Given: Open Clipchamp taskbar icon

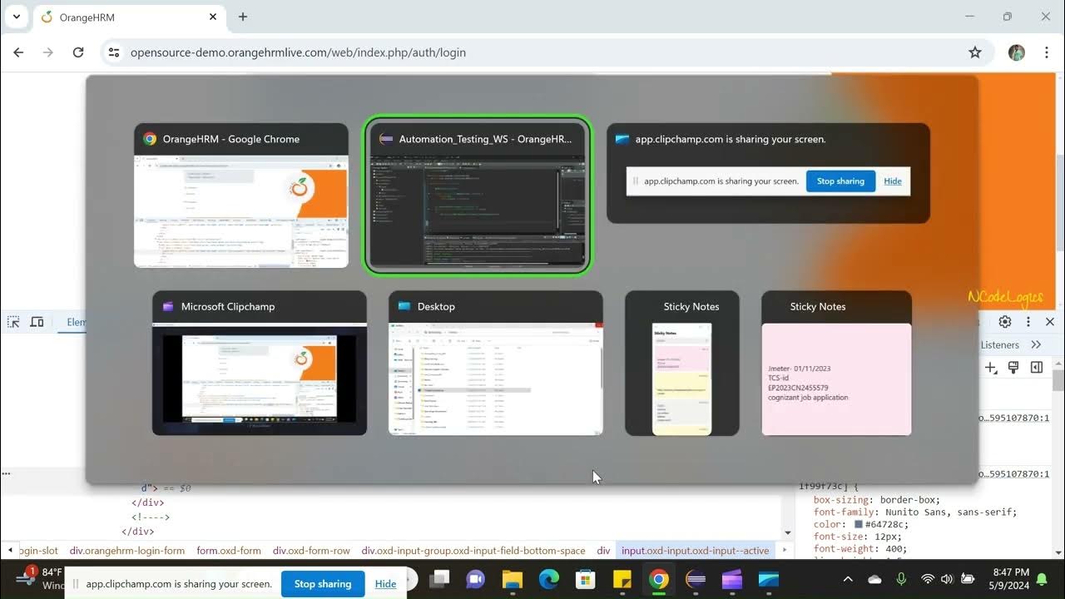Looking at the screenshot, I should (732, 579).
